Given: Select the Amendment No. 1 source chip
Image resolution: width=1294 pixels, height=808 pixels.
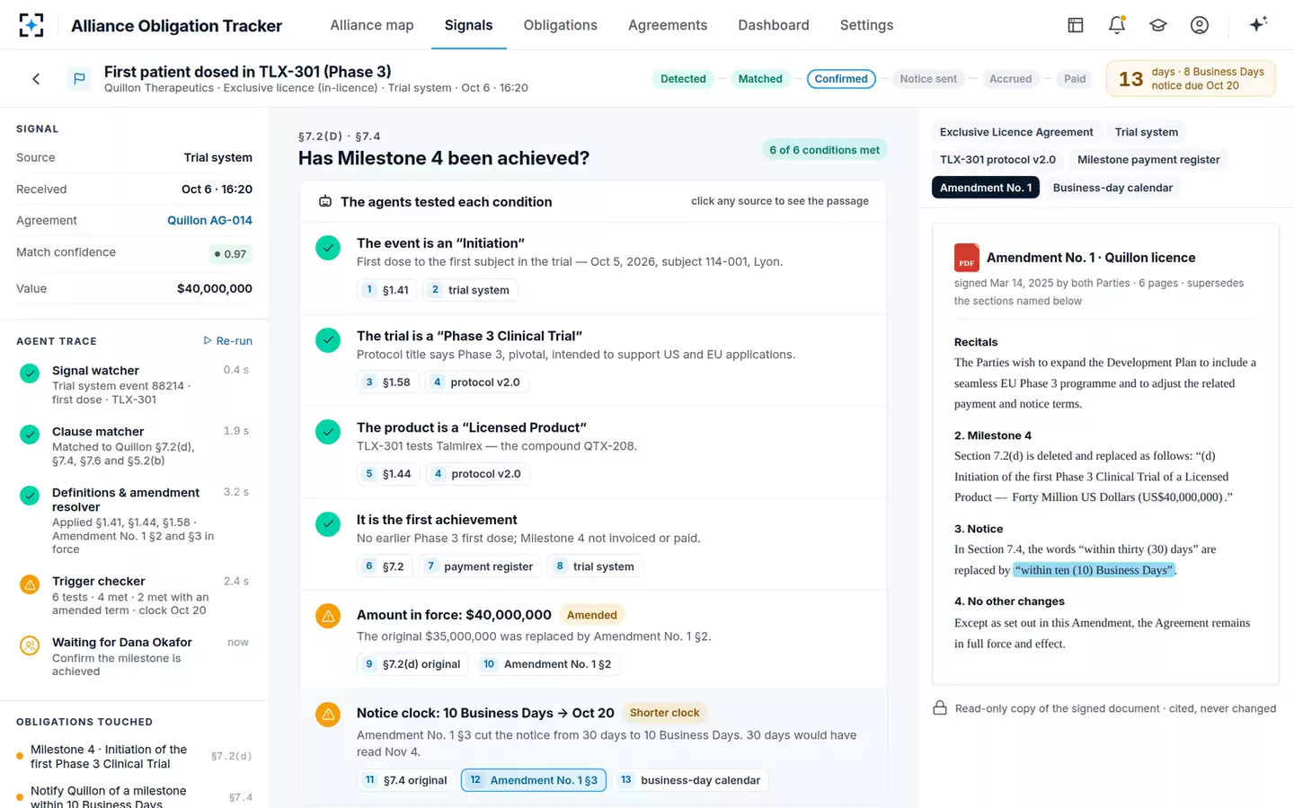Looking at the screenshot, I should pyautogui.click(x=986, y=188).
